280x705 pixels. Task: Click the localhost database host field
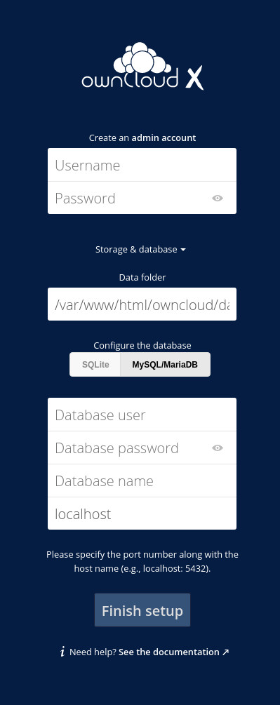pyautogui.click(x=142, y=513)
